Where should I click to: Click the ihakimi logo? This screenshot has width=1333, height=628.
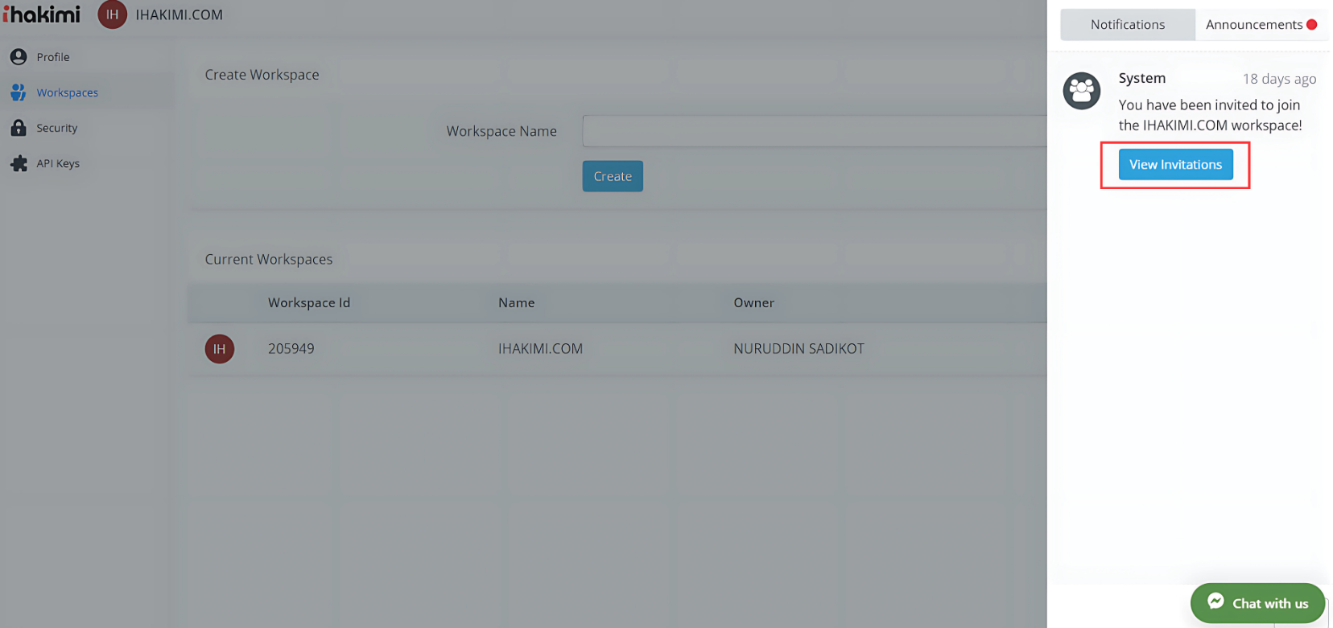(42, 14)
